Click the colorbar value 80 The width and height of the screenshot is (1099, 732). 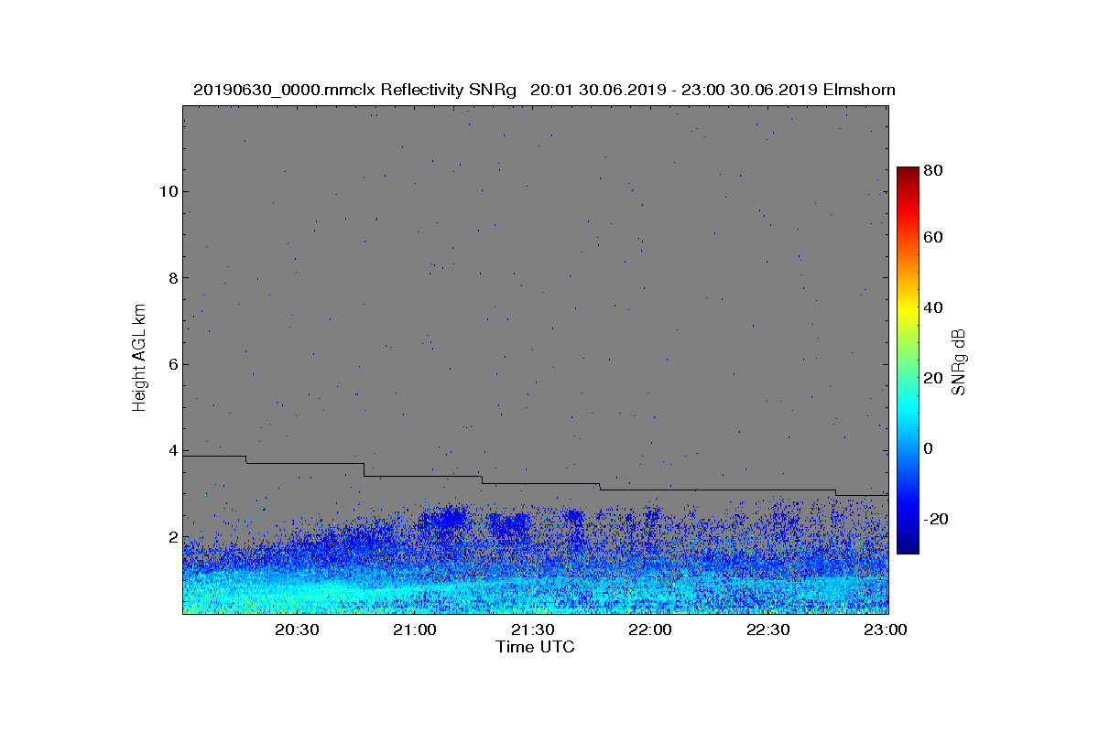click(934, 169)
